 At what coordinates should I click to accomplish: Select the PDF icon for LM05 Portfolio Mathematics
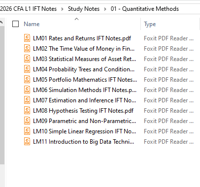27,79
